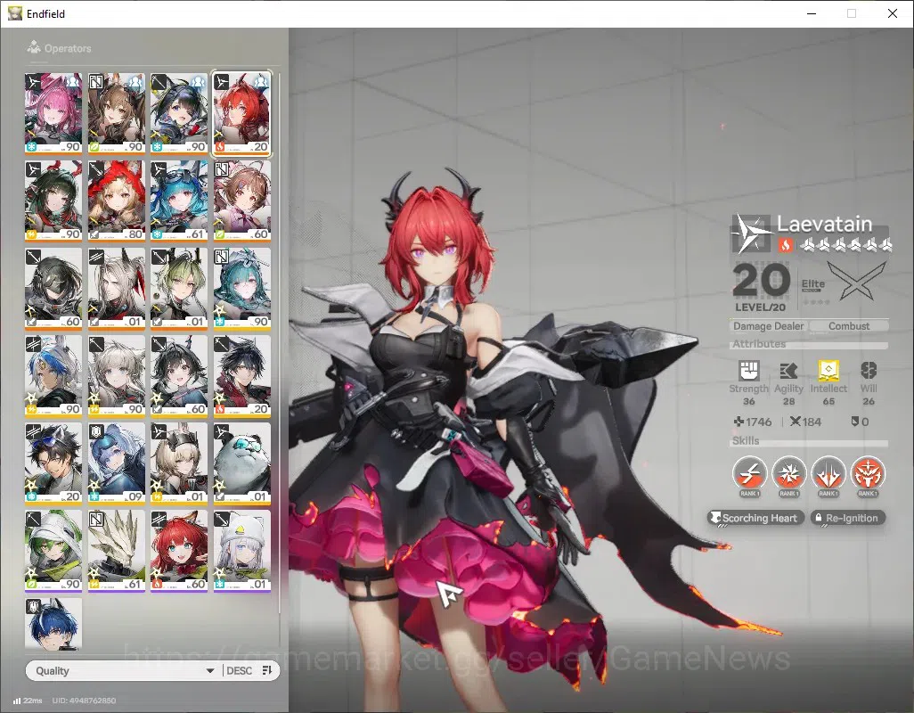This screenshot has height=713, width=914.
Task: Toggle the DESC sort order
Action: (239, 670)
